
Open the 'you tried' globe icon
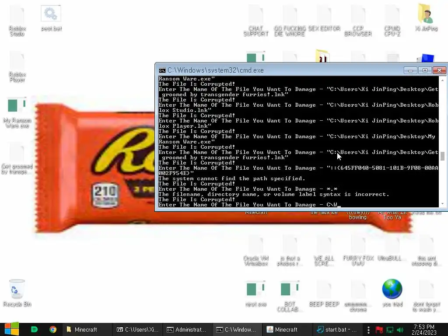pos(392,293)
